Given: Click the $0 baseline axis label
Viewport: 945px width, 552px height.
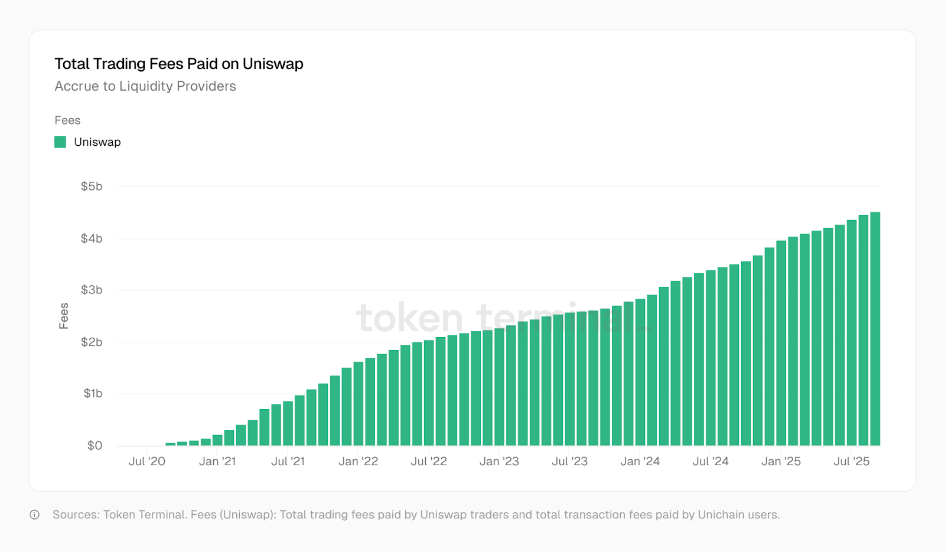Looking at the screenshot, I should pyautogui.click(x=94, y=446).
